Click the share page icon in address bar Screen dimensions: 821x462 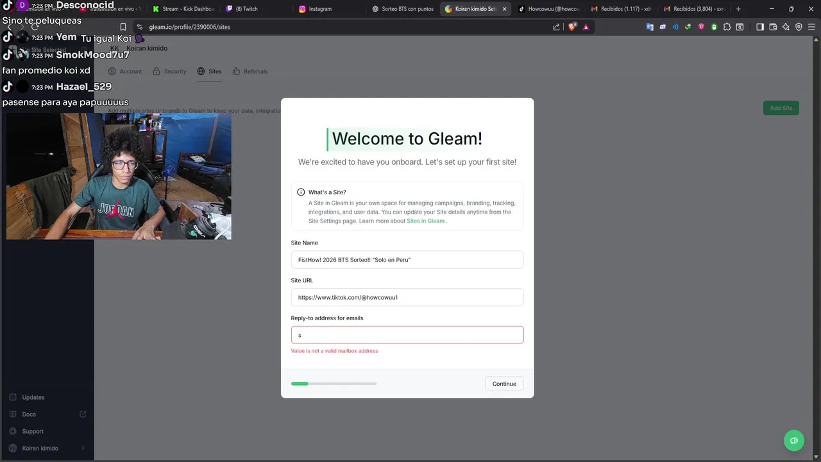tap(556, 27)
